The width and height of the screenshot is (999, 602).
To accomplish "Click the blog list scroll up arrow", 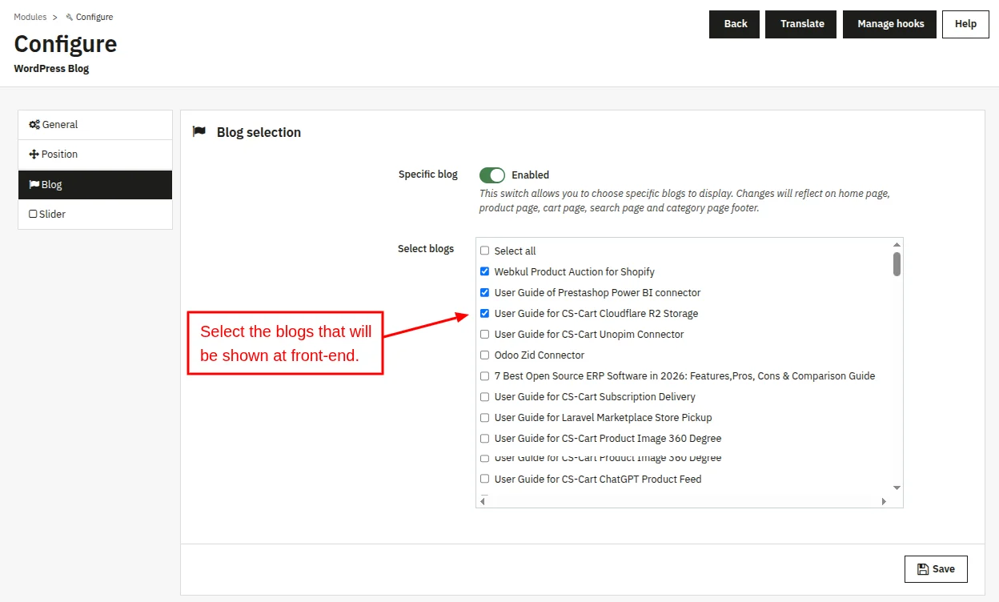I will [897, 244].
